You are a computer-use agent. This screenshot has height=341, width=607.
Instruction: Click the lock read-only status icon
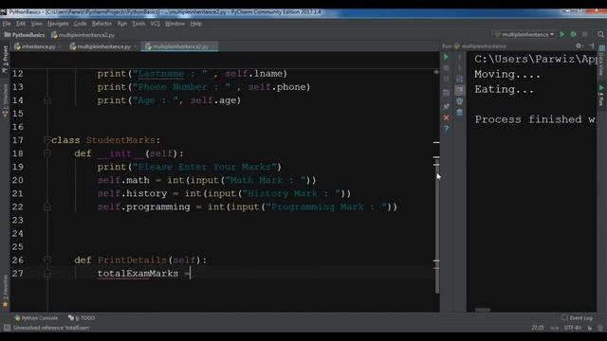click(x=590, y=328)
